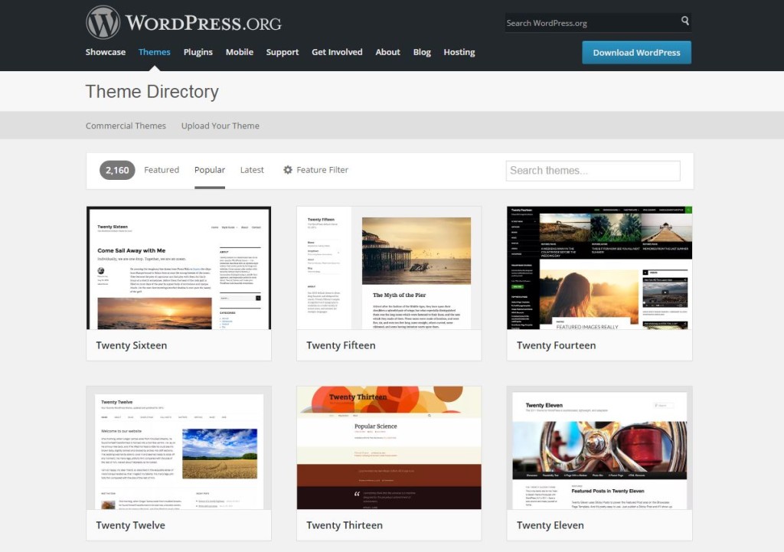Open the Mobile menu item

tap(240, 52)
